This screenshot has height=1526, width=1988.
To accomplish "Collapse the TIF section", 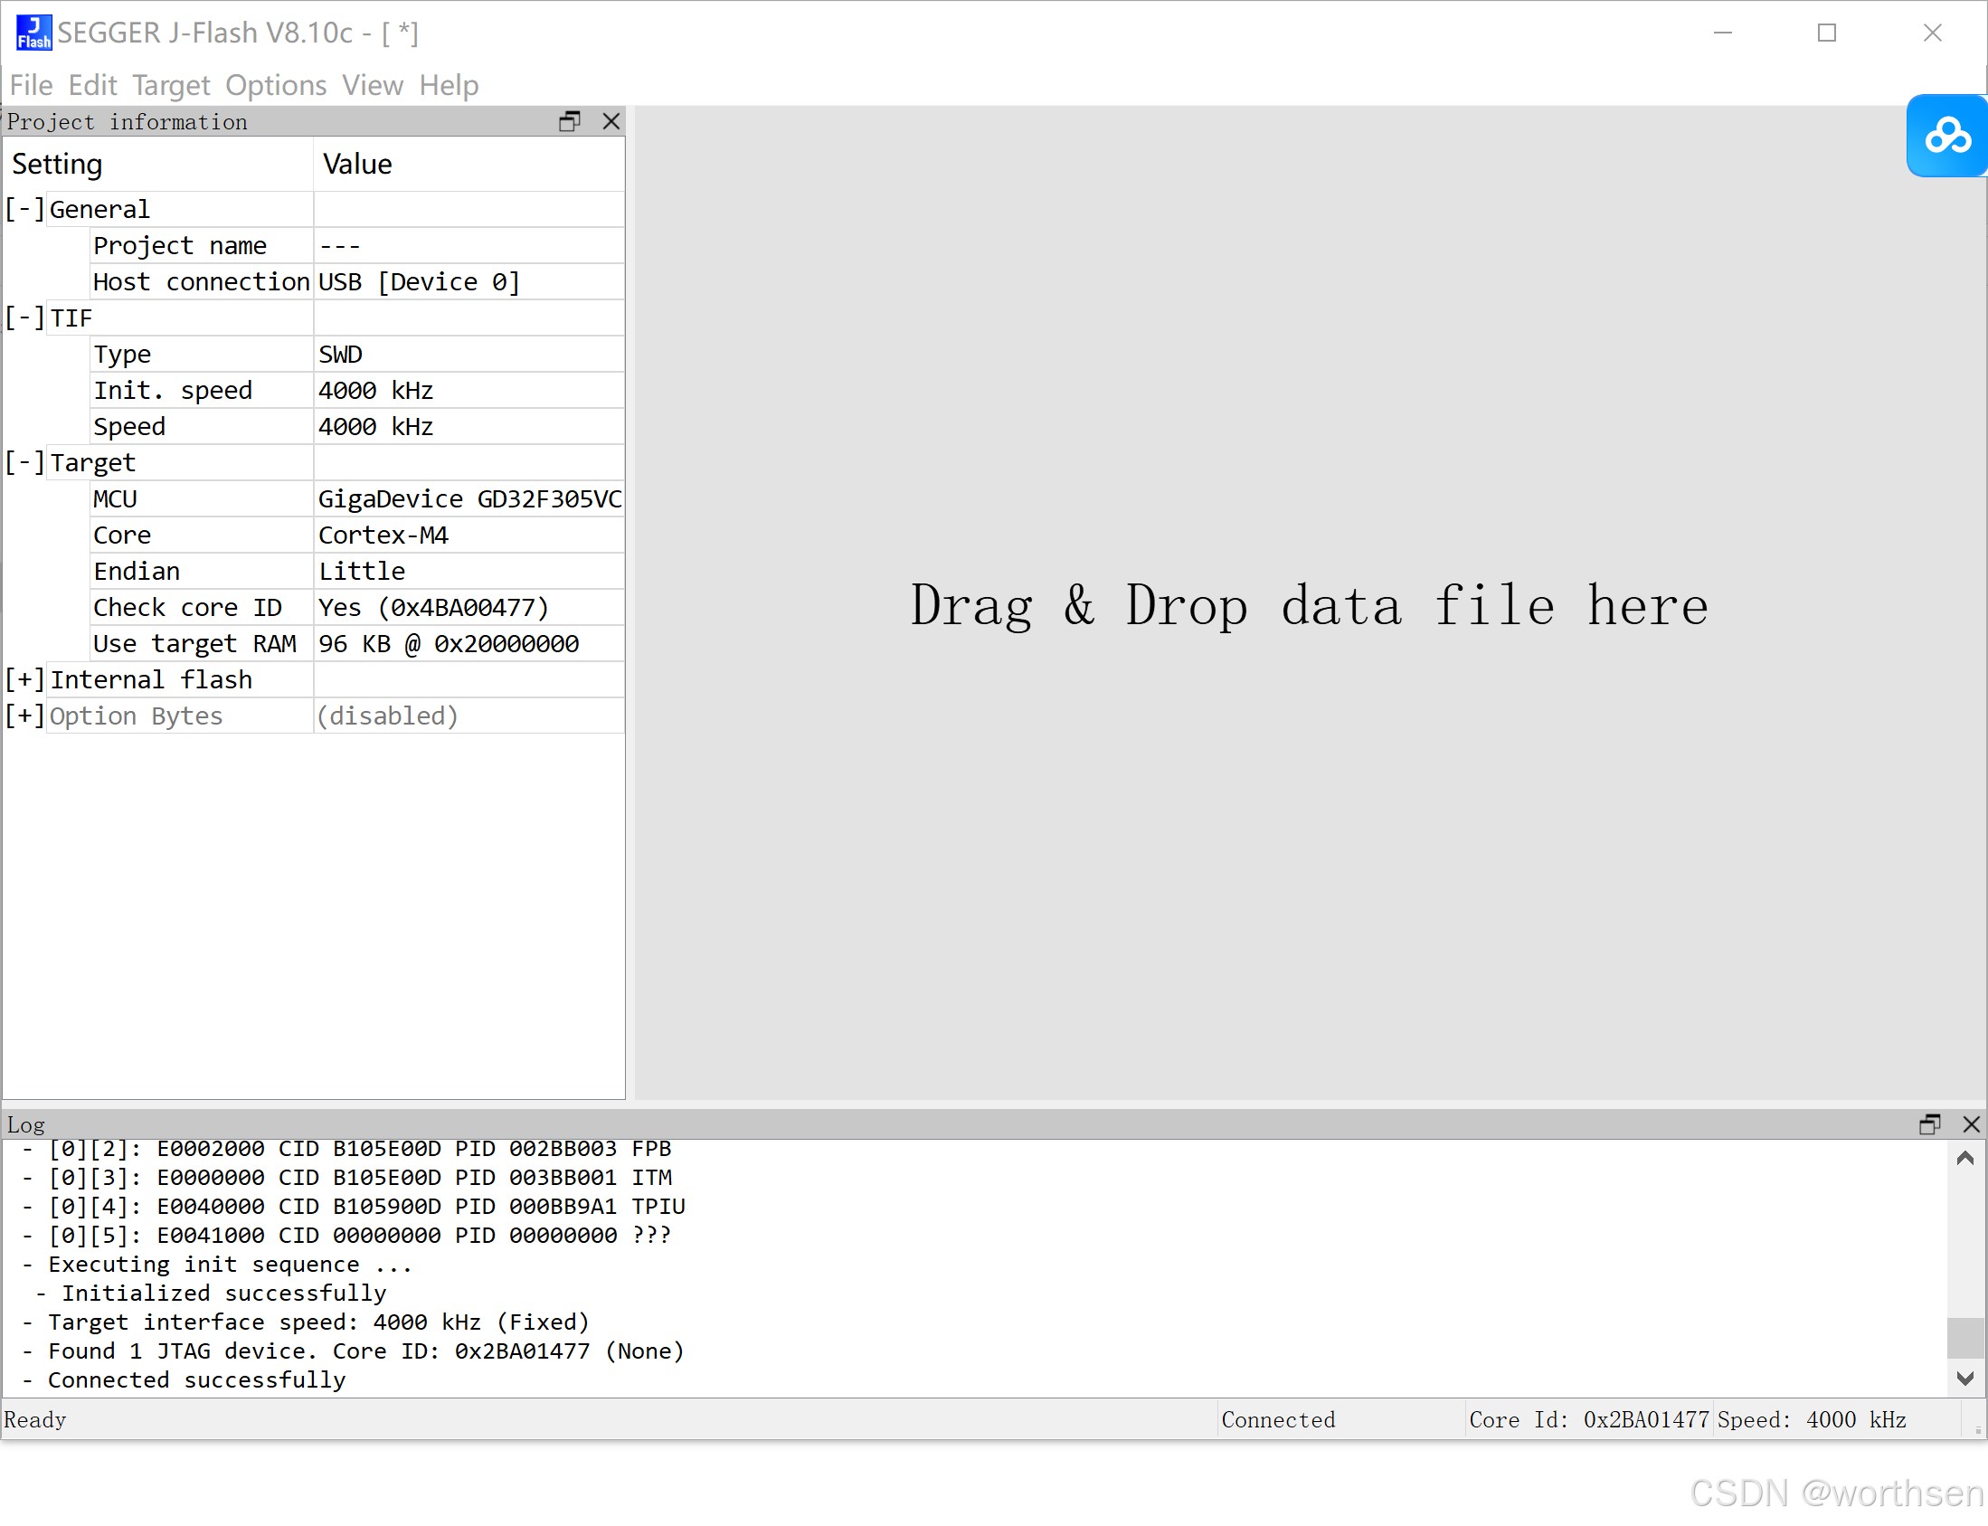I will (x=24, y=318).
